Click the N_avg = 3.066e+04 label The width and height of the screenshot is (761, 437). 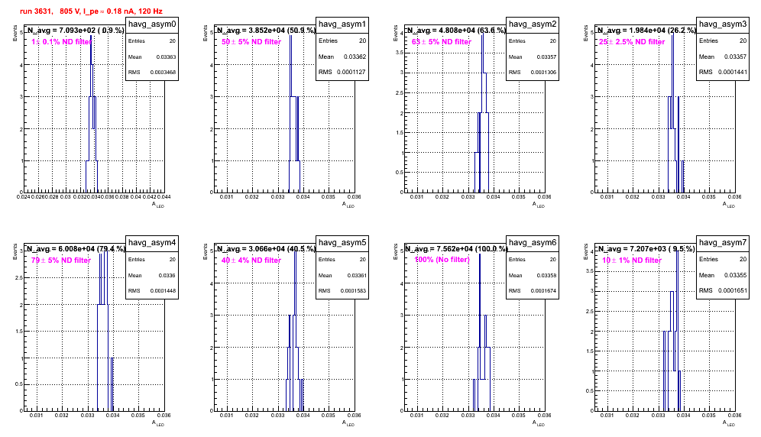coord(266,248)
